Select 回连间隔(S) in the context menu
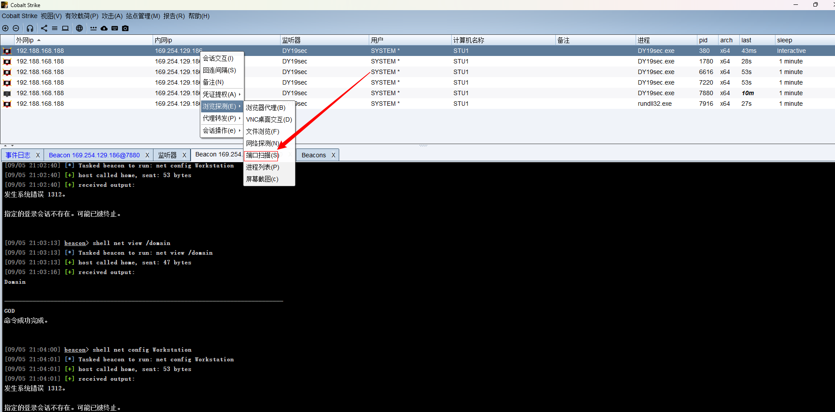 pyautogui.click(x=222, y=70)
